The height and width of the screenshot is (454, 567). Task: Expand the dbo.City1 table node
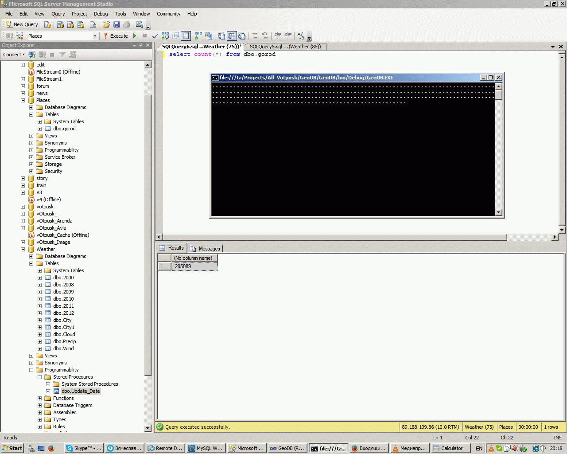[x=39, y=327]
